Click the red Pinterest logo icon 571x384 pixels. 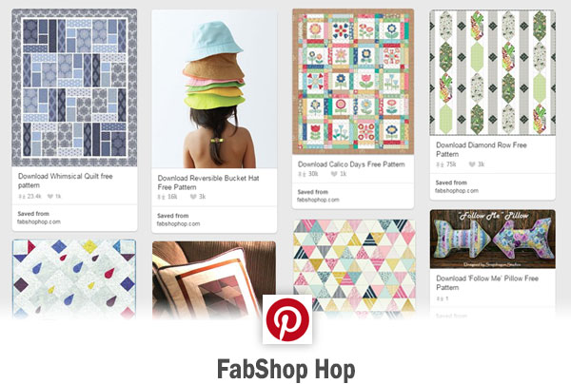coord(287,319)
